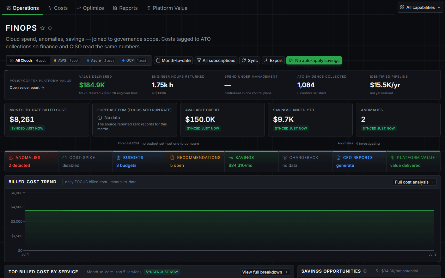Click the $9.7K savings landed value

283,119
